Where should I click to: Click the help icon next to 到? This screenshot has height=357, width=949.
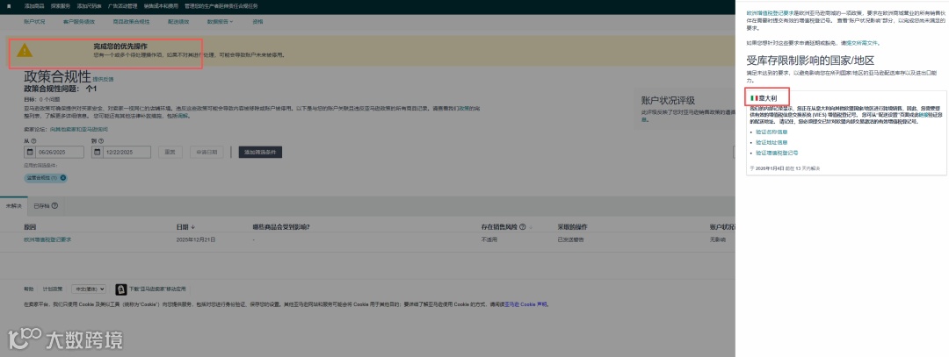coord(101,140)
